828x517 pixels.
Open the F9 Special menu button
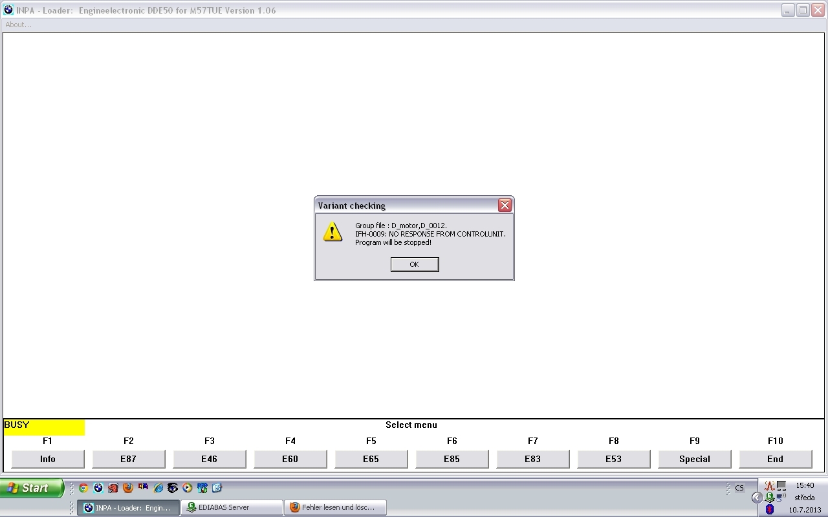pos(694,459)
